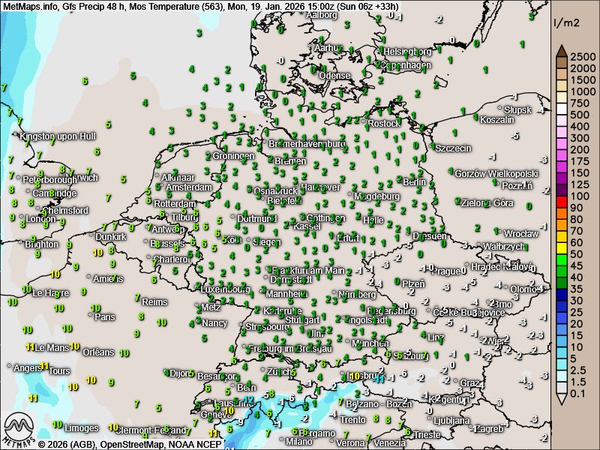
Task: Click the MetMaps.info title text
Action: point(30,6)
